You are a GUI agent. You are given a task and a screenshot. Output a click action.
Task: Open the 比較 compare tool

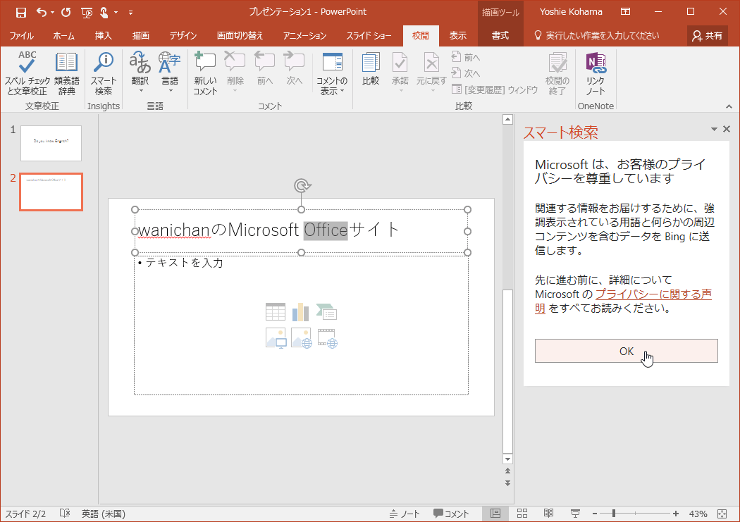pyautogui.click(x=370, y=74)
